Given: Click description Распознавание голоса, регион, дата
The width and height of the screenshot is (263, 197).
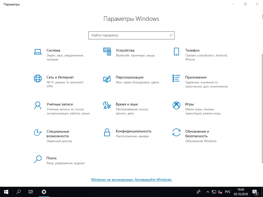Looking at the screenshot, I should click(x=132, y=111).
